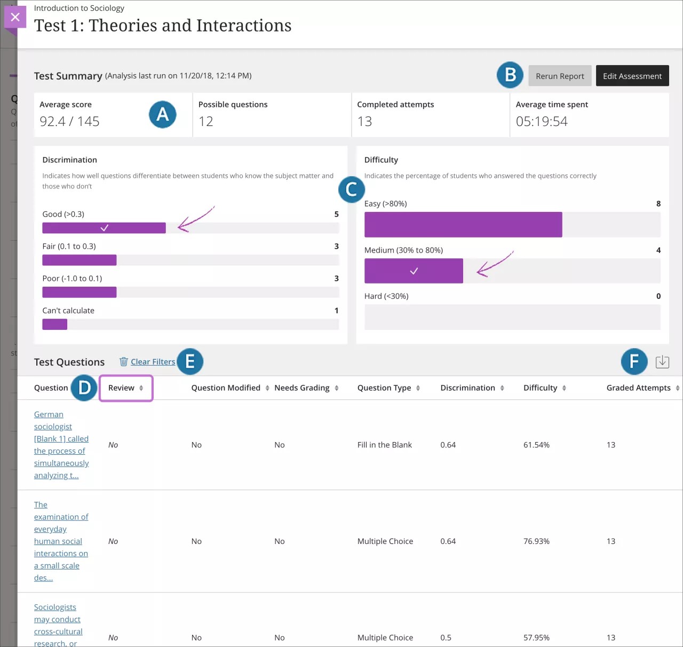Open the German sociologist fill-in-the-blank question
This screenshot has height=647, width=683.
(60, 445)
